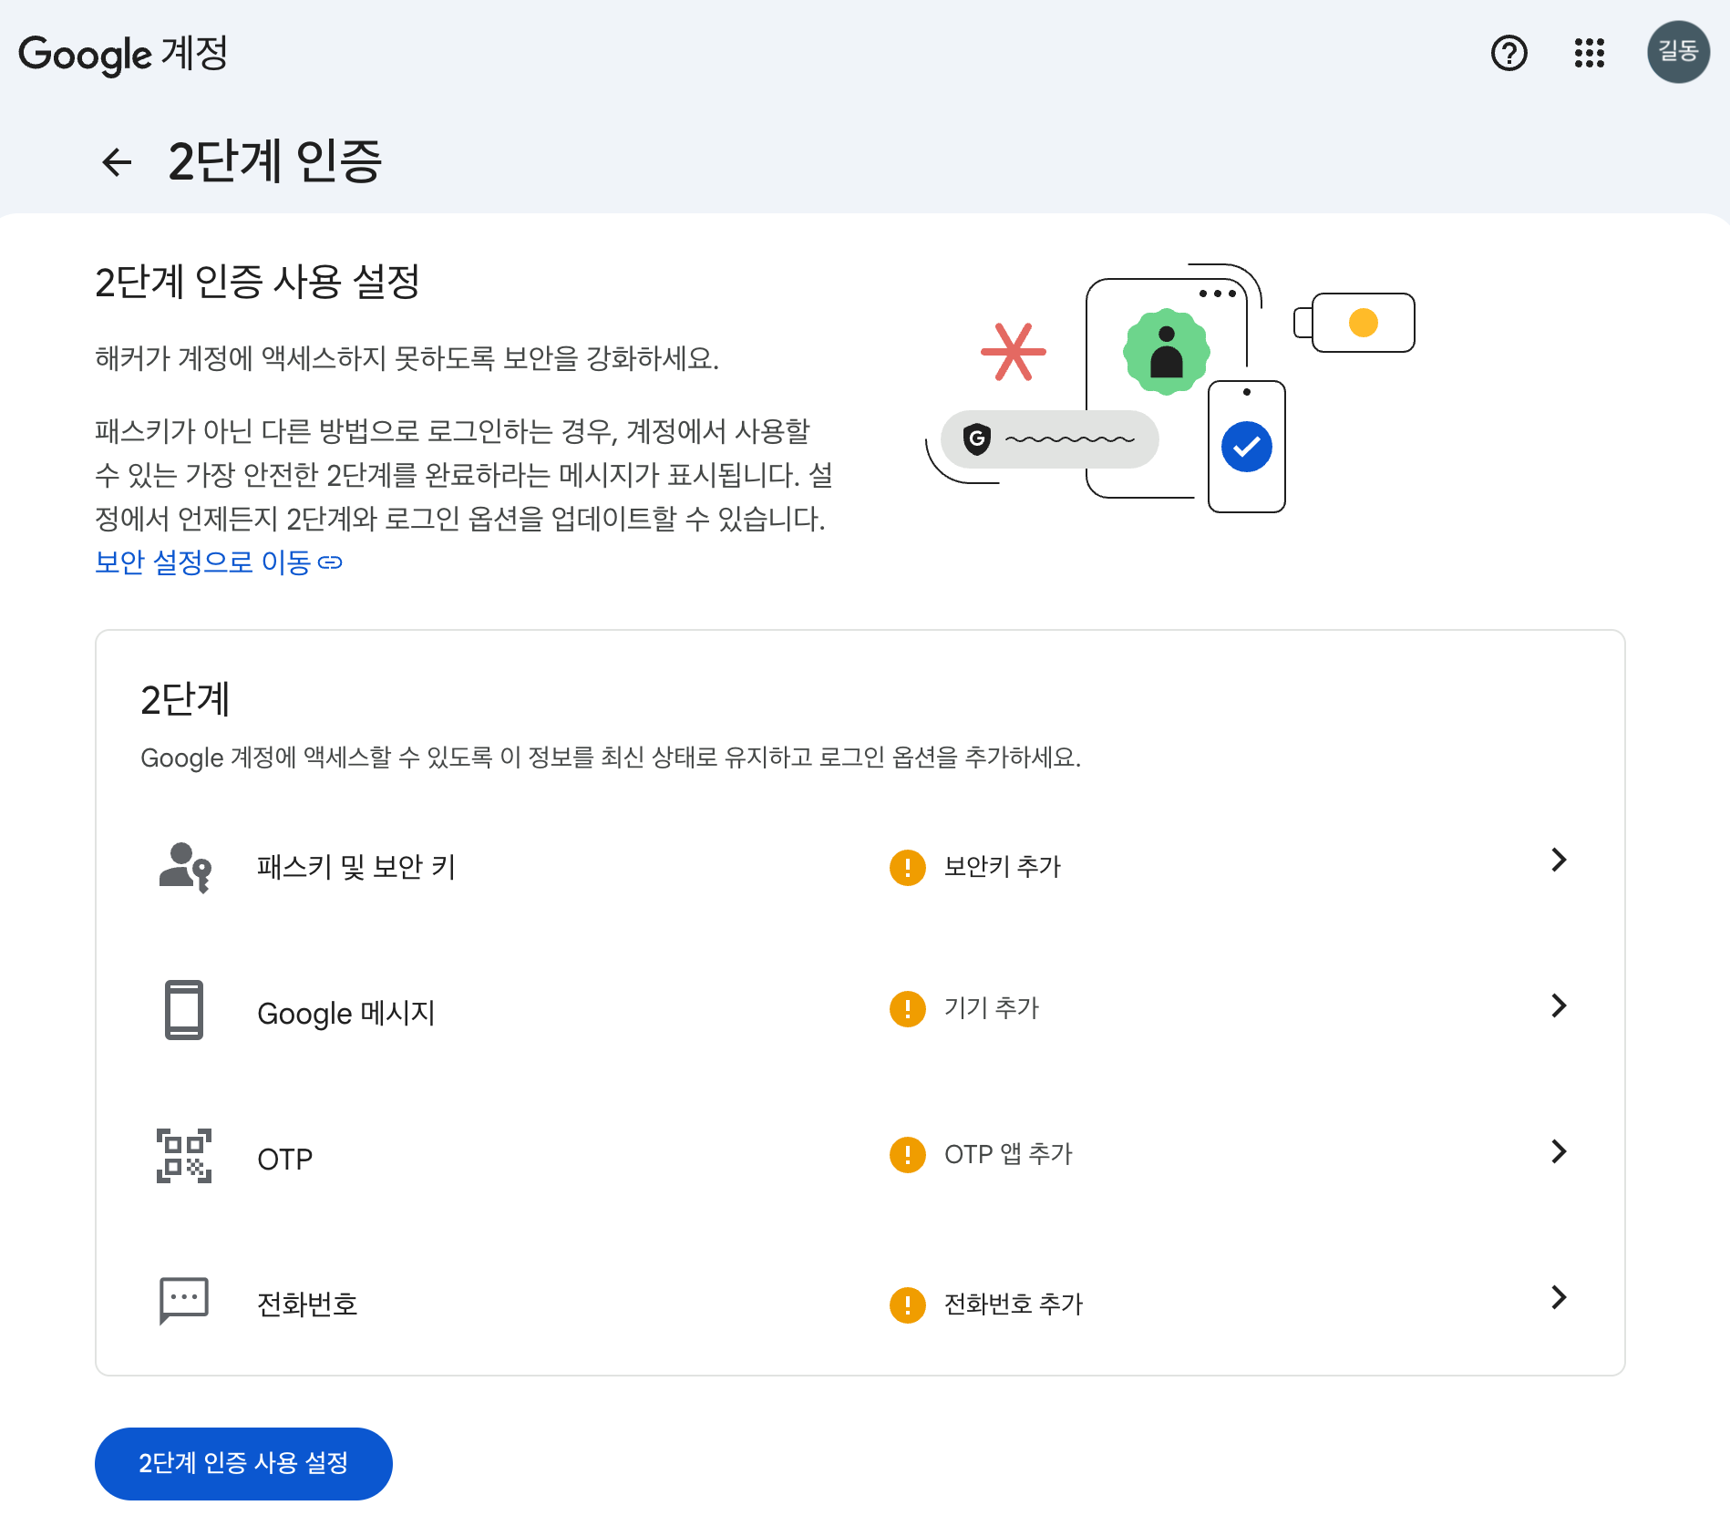Click the passkey person-key icon
This screenshot has height=1526, width=1730.
[x=184, y=866]
